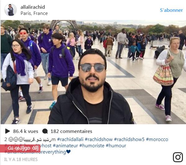
Task: Click the red Arabic watermark banner
Action: click(20, 148)
